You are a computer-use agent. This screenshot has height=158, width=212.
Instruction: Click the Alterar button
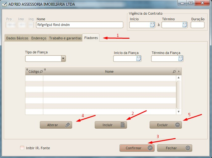[56, 125]
